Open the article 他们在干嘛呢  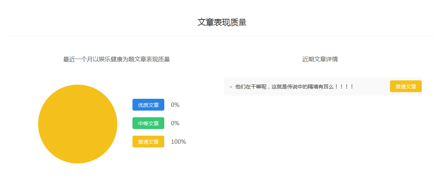point(250,87)
